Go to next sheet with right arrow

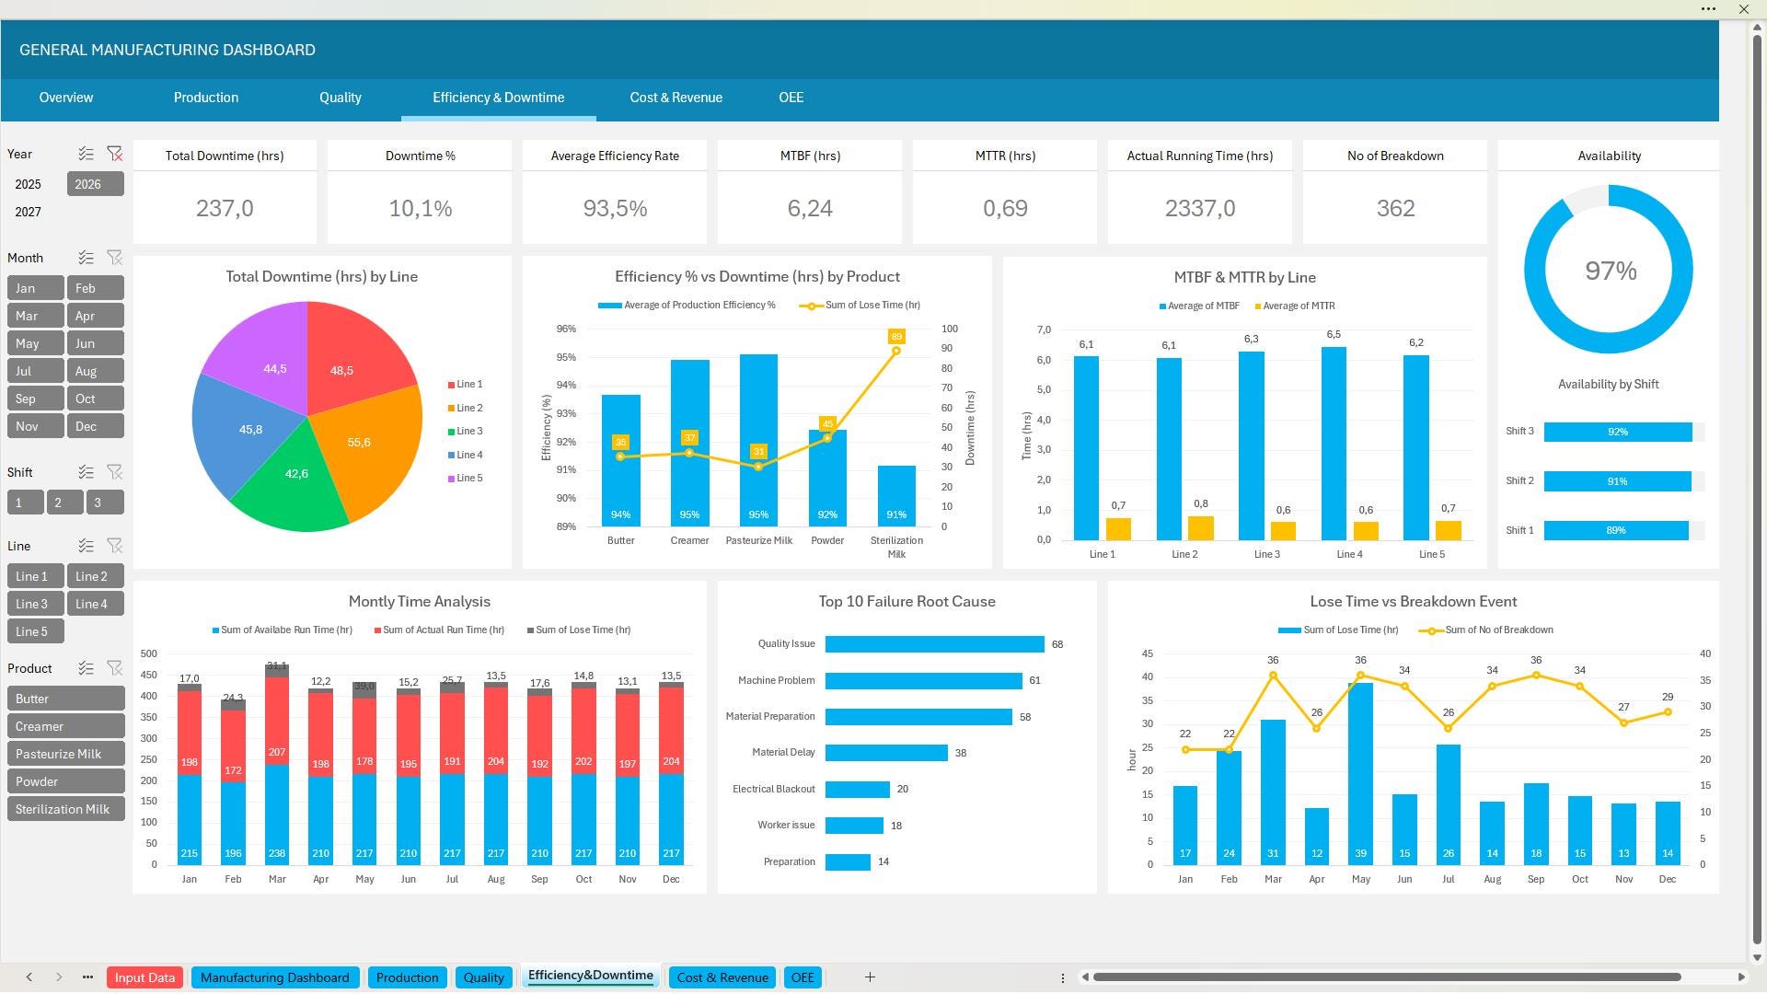coord(59,977)
